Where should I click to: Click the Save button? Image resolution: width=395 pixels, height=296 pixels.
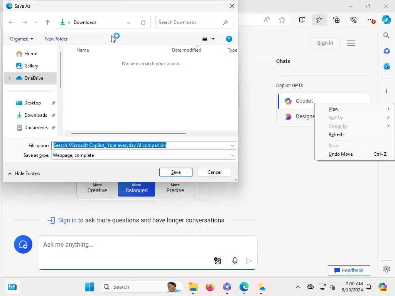point(176,172)
